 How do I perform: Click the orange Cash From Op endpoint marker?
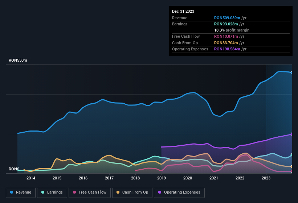click(291, 167)
